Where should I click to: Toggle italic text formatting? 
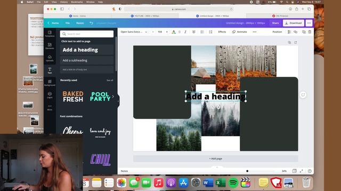click(x=185, y=32)
